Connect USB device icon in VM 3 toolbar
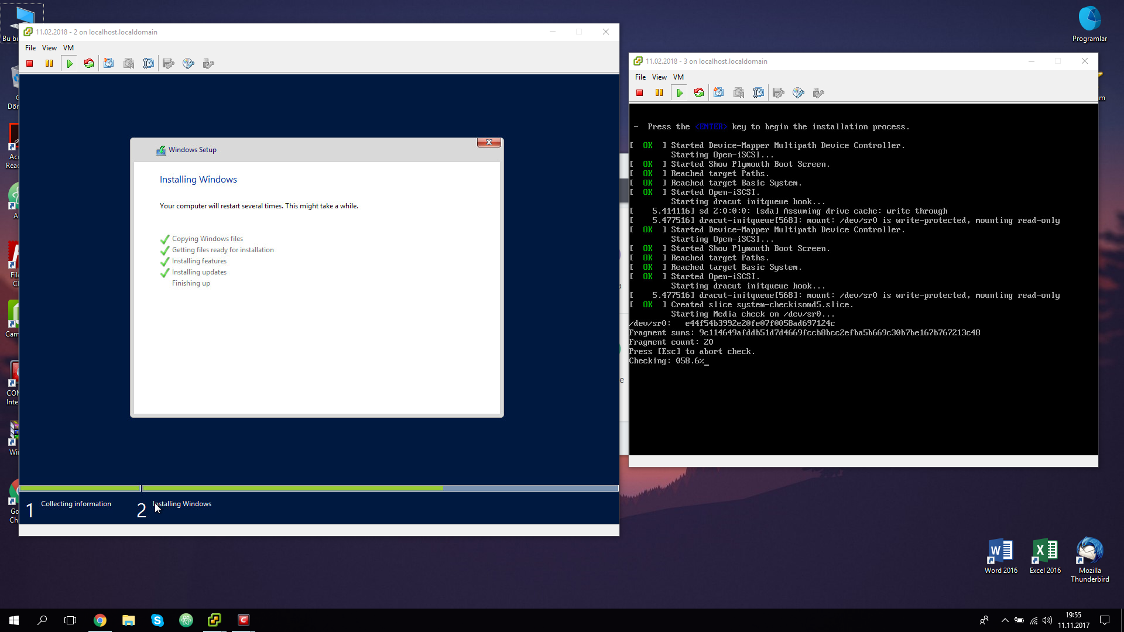This screenshot has width=1124, height=632. pyautogui.click(x=818, y=92)
